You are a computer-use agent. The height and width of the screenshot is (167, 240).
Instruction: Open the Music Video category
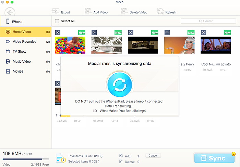click(x=26, y=61)
